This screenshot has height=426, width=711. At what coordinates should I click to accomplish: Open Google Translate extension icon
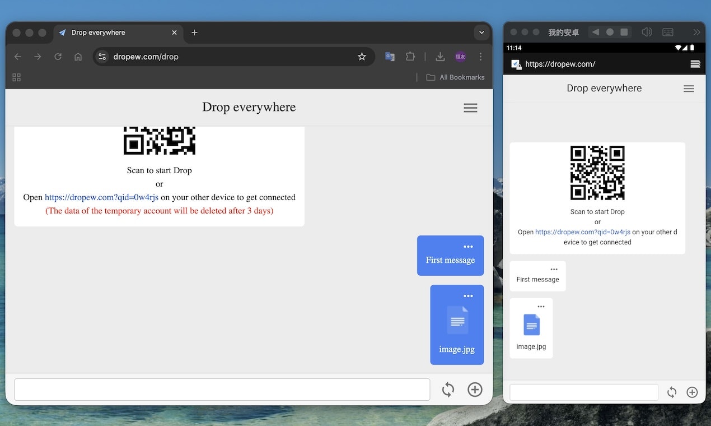pyautogui.click(x=390, y=56)
